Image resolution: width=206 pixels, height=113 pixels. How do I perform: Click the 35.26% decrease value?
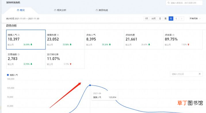click(x=105, y=45)
